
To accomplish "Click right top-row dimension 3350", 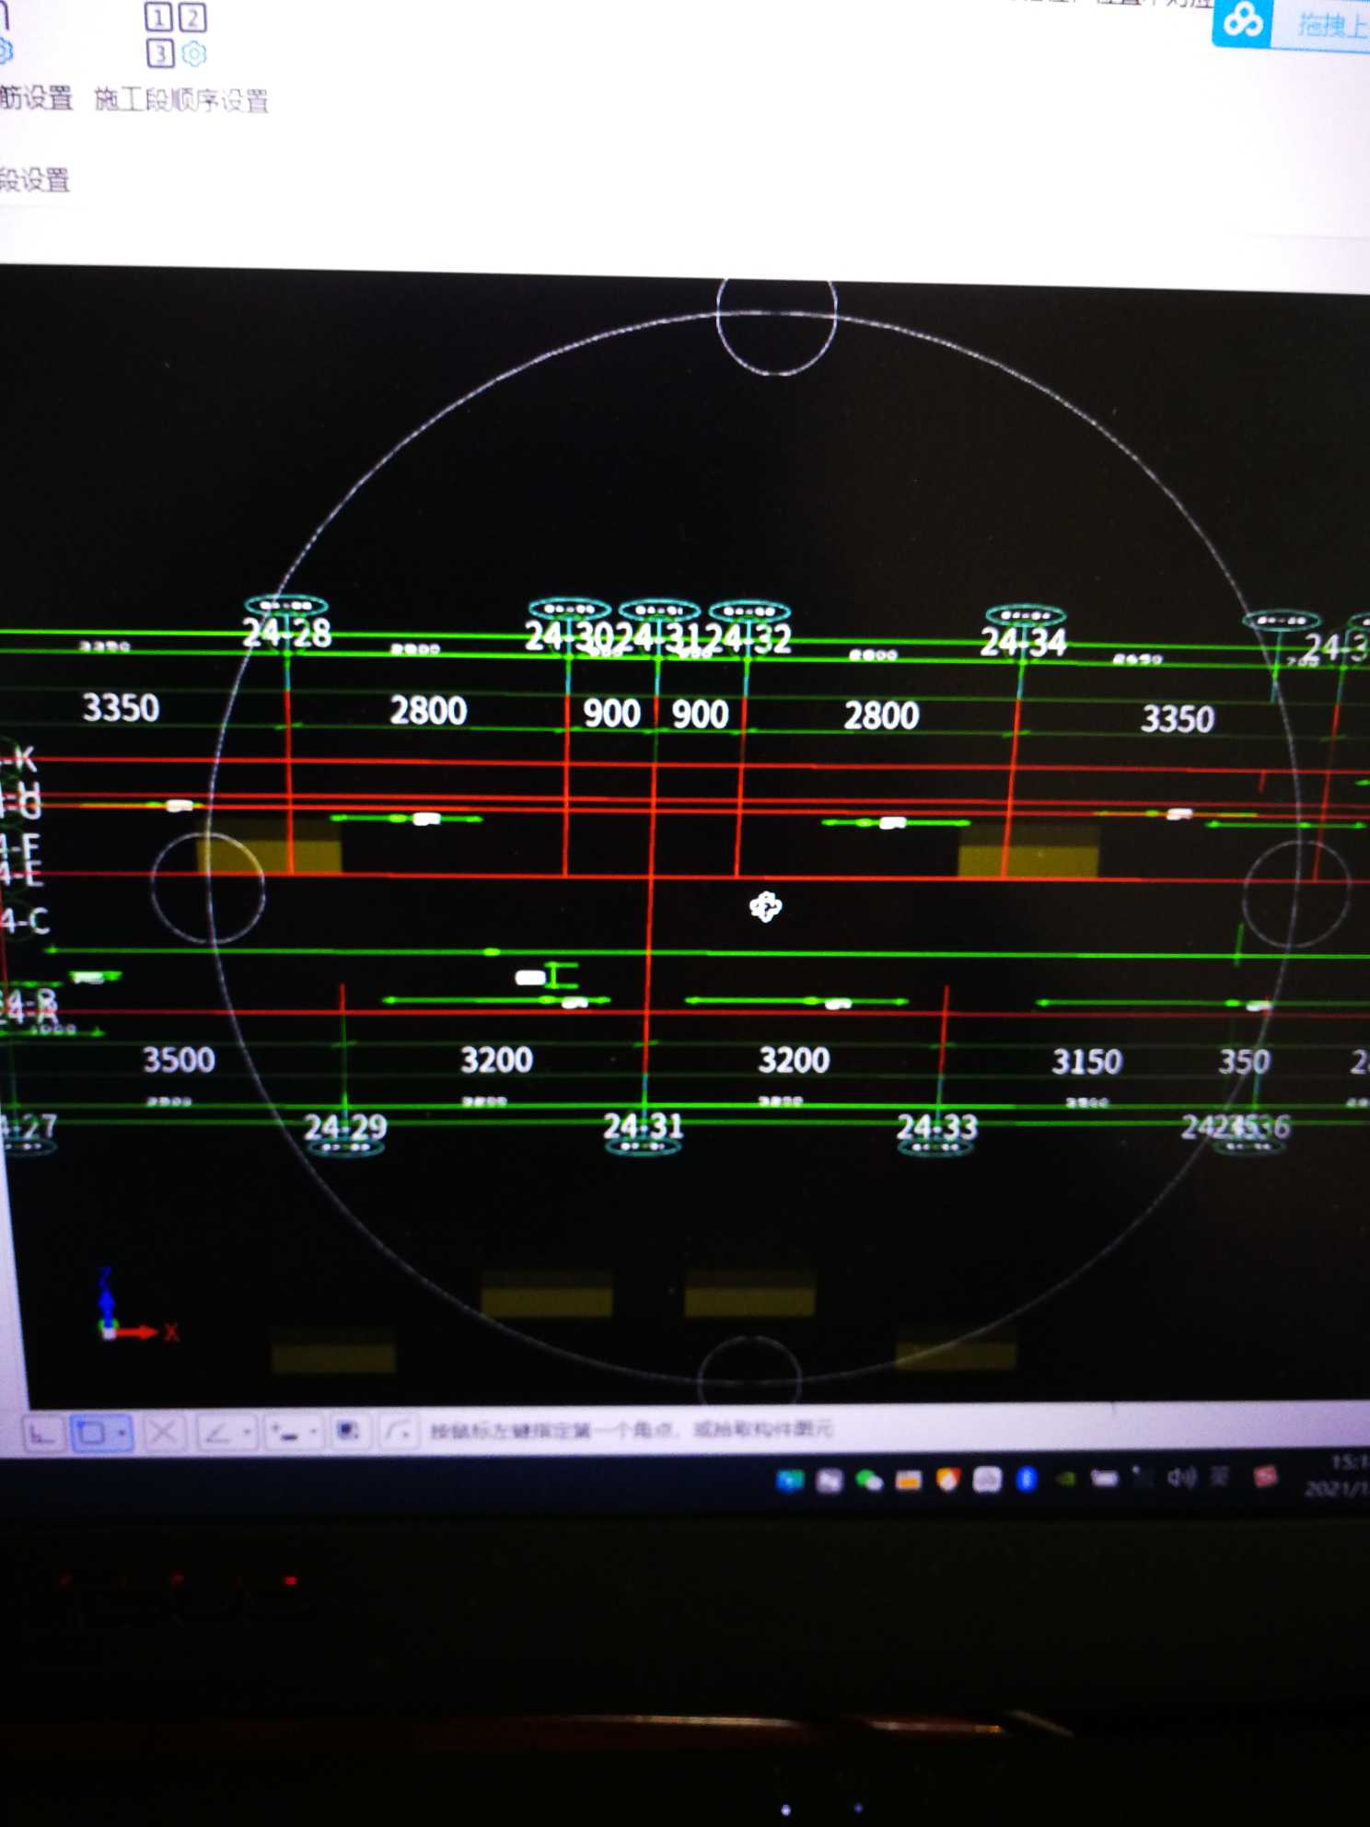I will point(1178,718).
